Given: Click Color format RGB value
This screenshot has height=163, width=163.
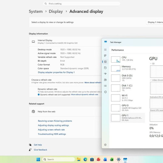Looking at the screenshot, I should [x=62, y=65].
